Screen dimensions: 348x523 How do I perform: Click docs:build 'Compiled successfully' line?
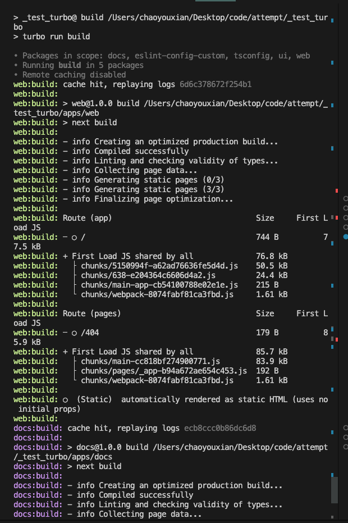pyautogui.click(x=103, y=495)
